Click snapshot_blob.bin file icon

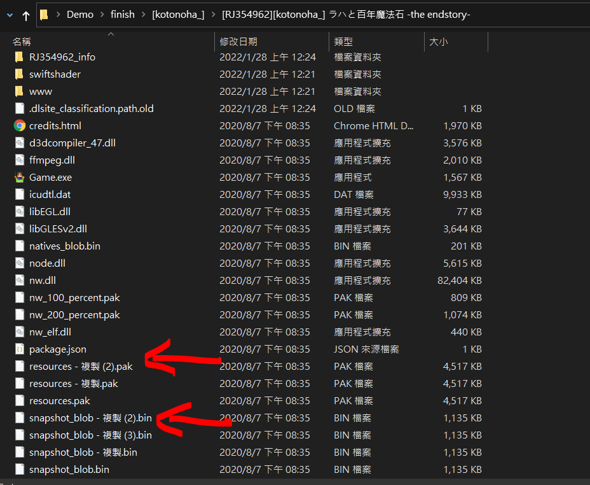pos(20,470)
